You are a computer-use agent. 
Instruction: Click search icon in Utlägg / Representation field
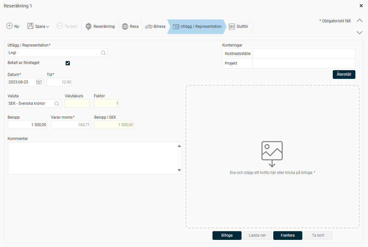103,53
